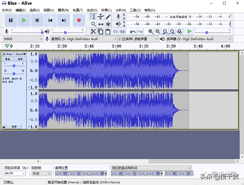
Task: Click the Paste clipboard icon
Action: (108, 31)
